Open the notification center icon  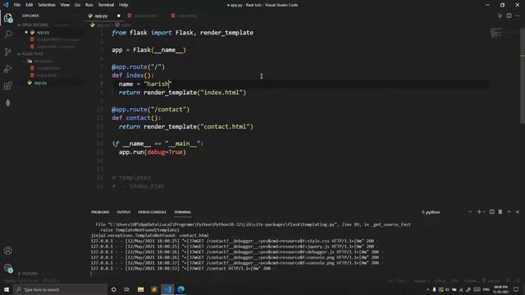[516, 289]
